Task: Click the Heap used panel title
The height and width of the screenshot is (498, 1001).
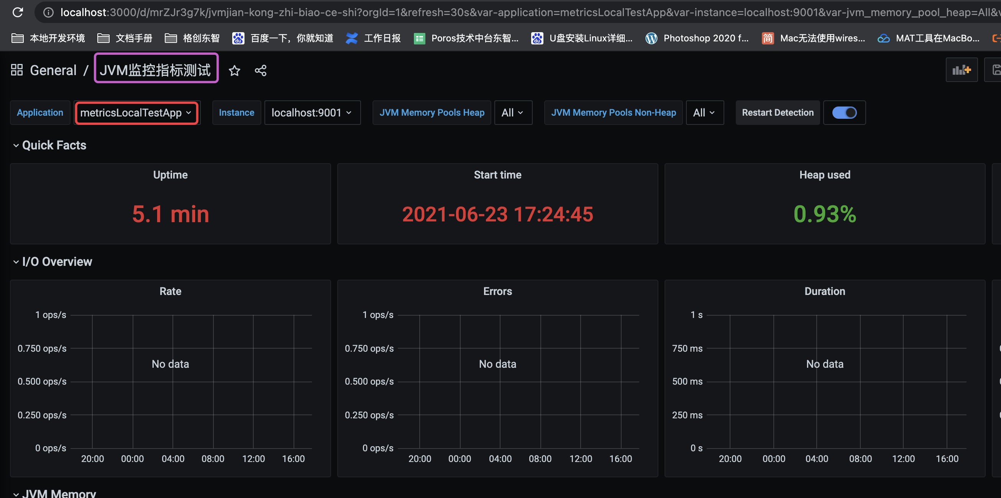Action: pyautogui.click(x=825, y=175)
